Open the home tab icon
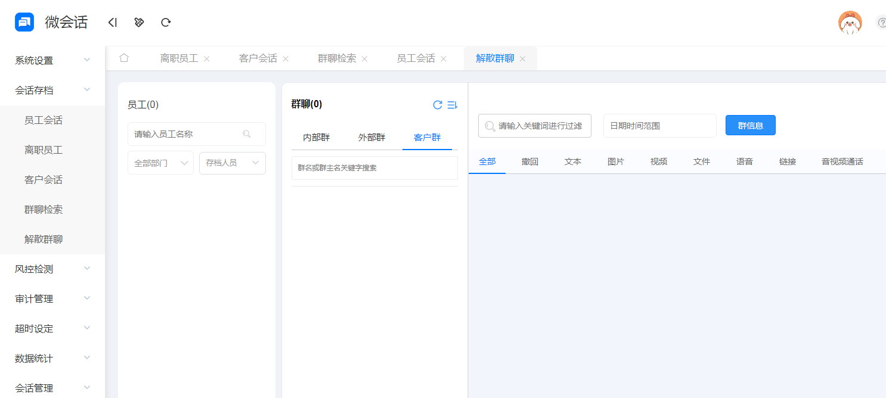 [124, 58]
